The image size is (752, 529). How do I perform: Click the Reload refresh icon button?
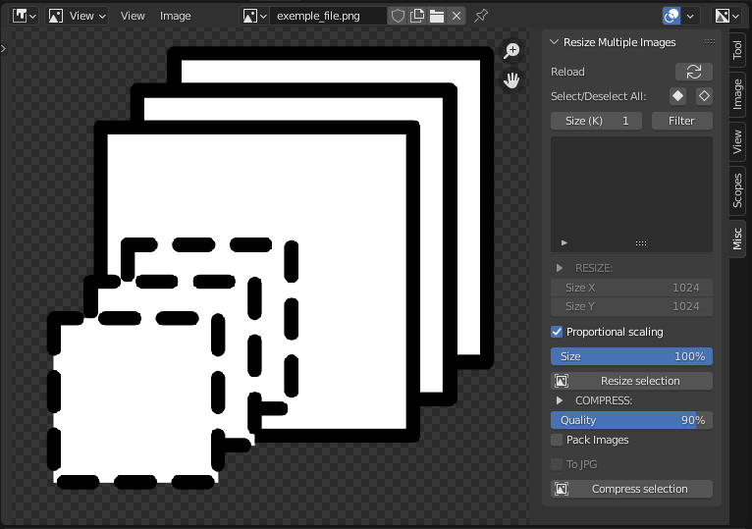(693, 72)
